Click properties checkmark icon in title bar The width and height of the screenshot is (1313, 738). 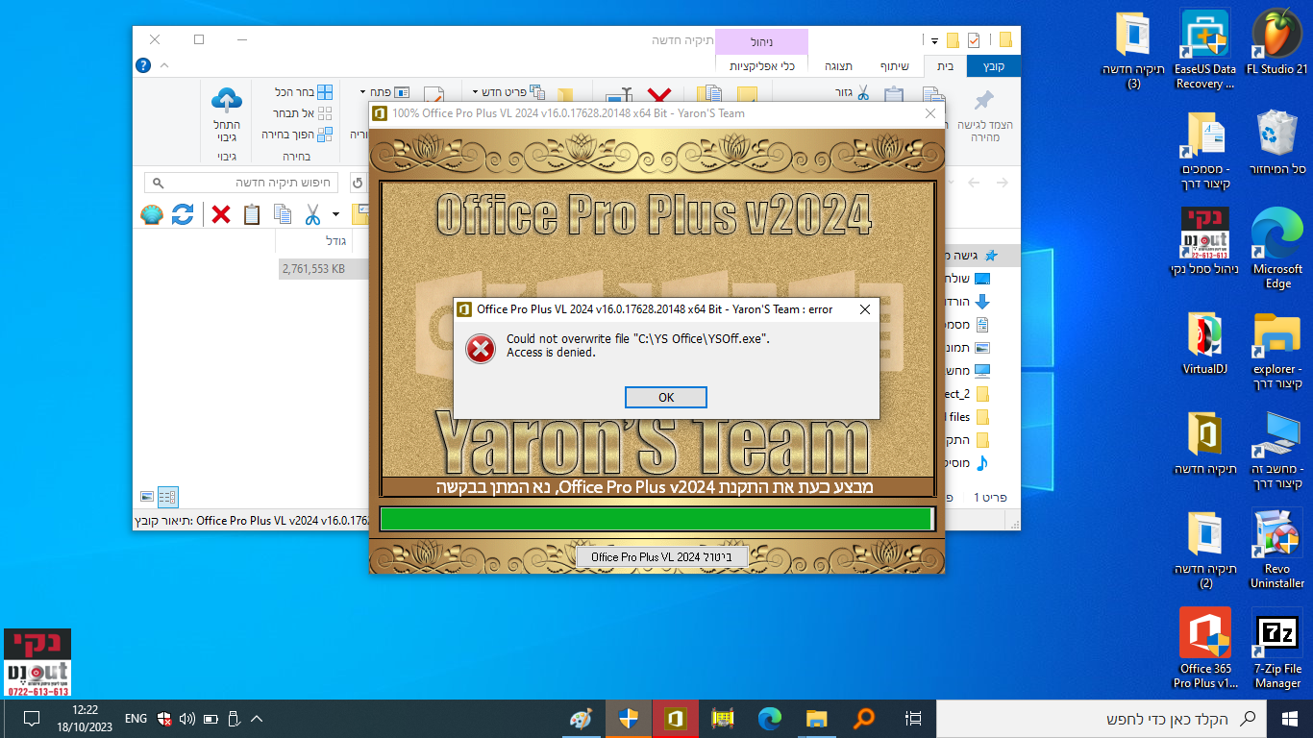[975, 40]
